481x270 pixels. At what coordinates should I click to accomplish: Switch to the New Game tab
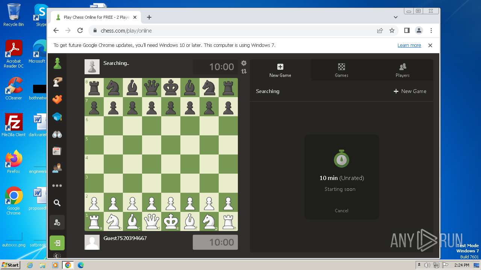(x=280, y=70)
